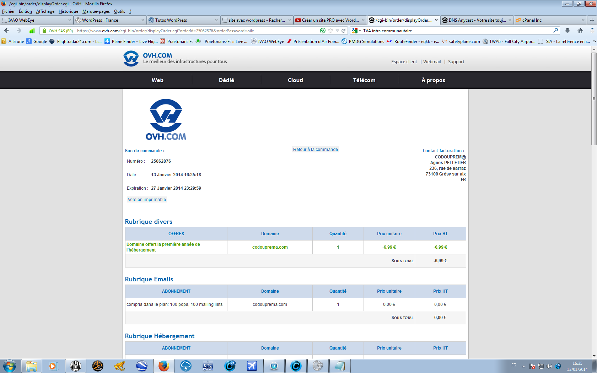Open the media player taskbar icon
The image size is (597, 373).
(x=53, y=366)
